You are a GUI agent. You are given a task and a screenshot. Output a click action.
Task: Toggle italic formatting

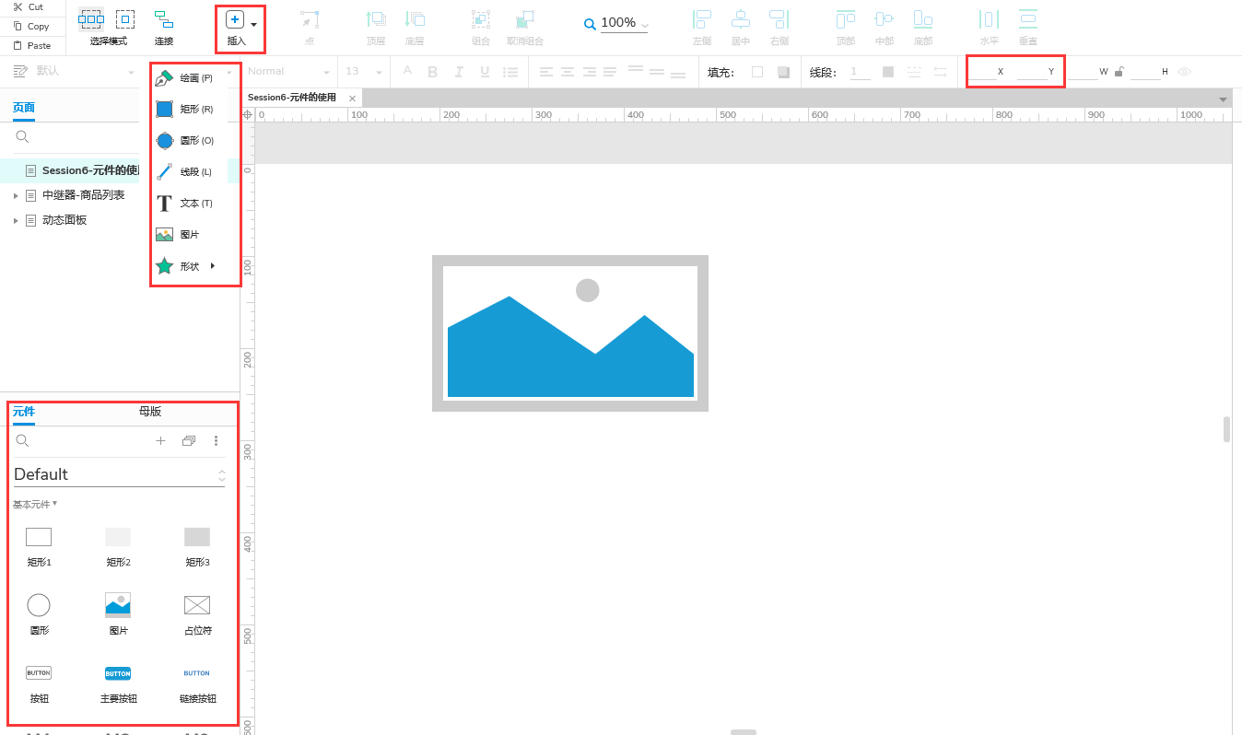tap(459, 72)
